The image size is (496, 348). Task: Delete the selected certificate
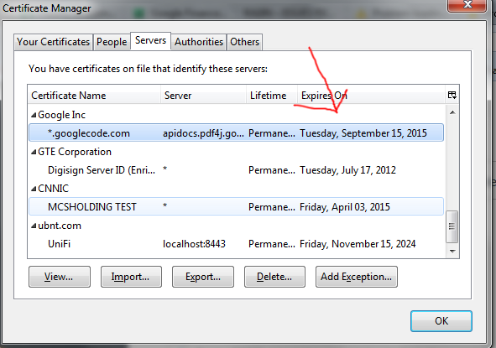(x=274, y=277)
